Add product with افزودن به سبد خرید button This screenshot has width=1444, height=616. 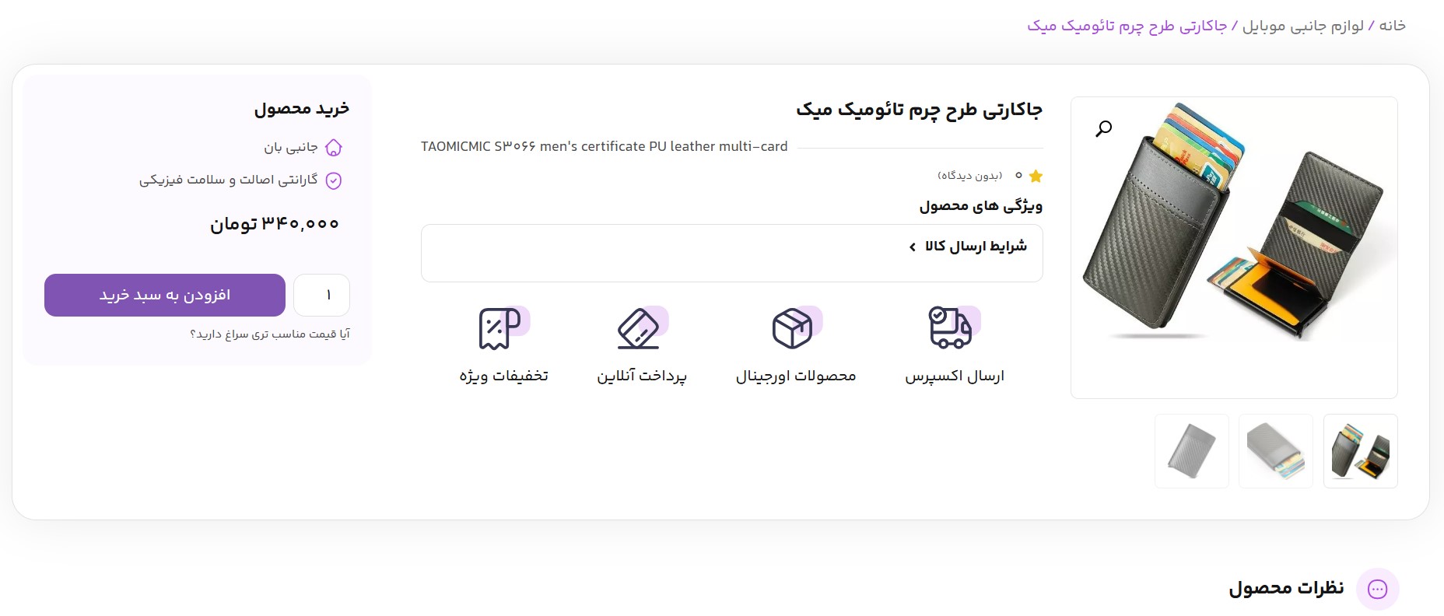click(165, 295)
